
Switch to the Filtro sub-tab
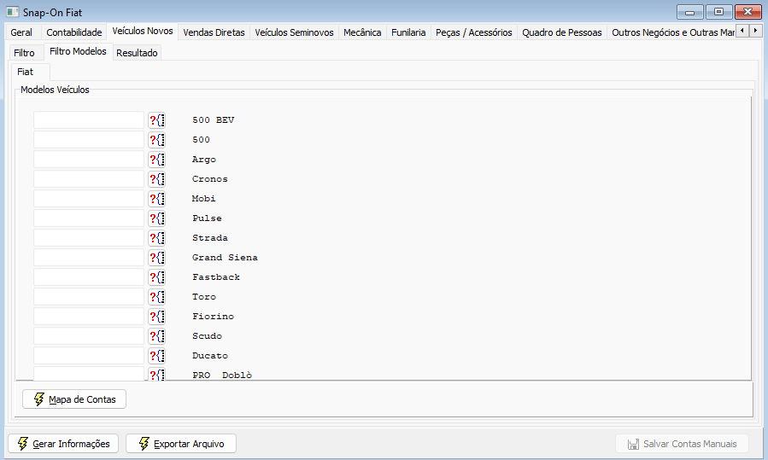click(x=24, y=52)
